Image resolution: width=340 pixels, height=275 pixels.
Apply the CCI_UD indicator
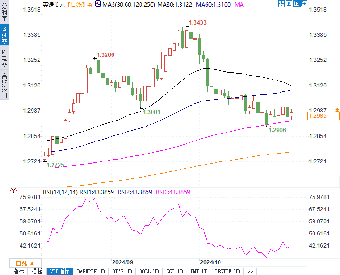pyautogui.click(x=175, y=271)
